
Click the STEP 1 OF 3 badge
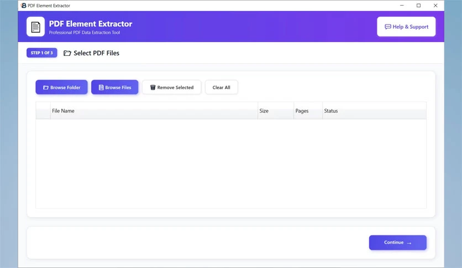click(x=42, y=53)
